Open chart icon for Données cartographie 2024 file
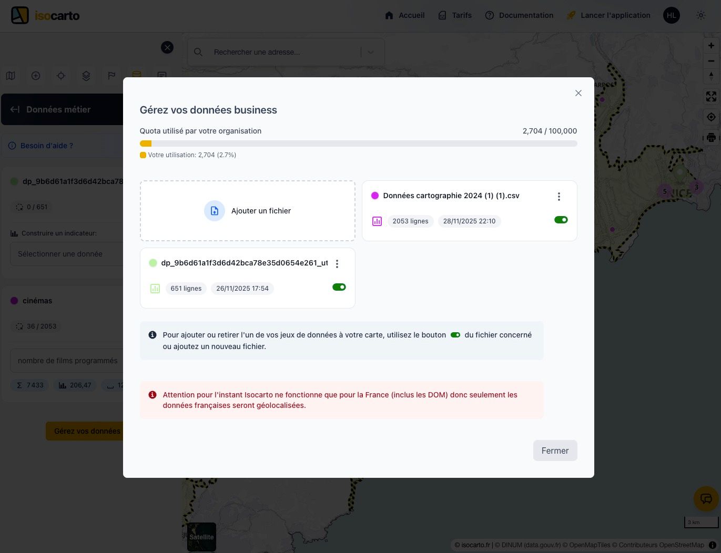The image size is (721, 553). pyautogui.click(x=377, y=221)
